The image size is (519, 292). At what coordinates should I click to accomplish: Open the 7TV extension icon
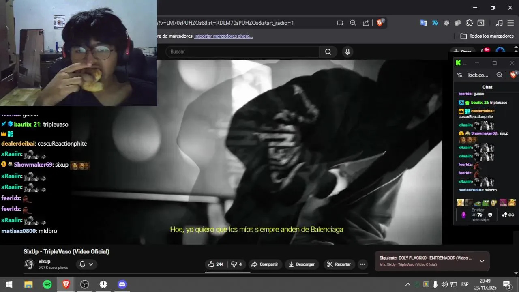pyautogui.click(x=435, y=23)
